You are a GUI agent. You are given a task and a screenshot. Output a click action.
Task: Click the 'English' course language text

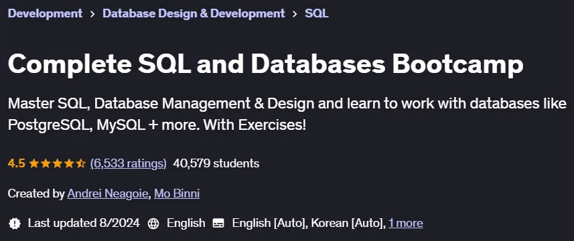pos(186,223)
